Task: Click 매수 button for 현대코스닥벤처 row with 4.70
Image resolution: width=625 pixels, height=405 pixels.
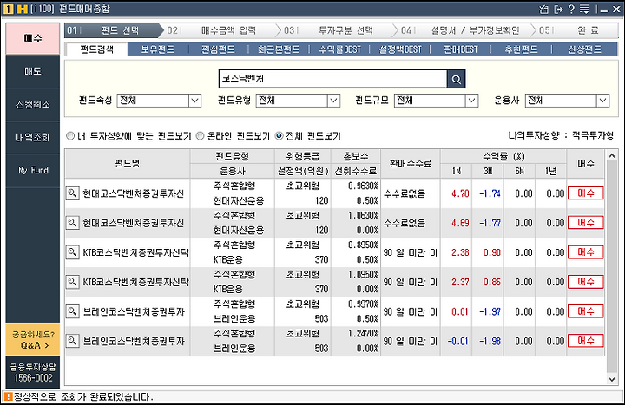Action: 586,193
